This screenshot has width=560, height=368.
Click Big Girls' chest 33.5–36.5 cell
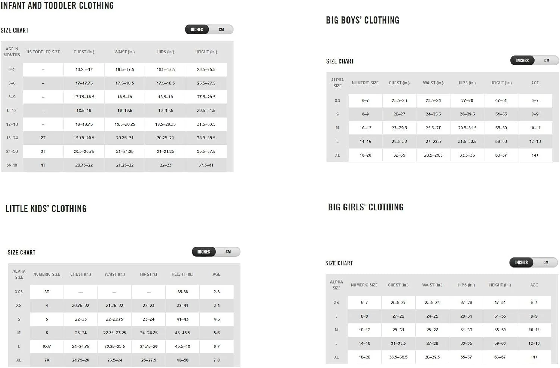coord(398,357)
